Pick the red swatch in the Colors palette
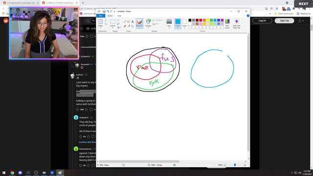The width and height of the screenshot is (313, 176). coord(201,20)
